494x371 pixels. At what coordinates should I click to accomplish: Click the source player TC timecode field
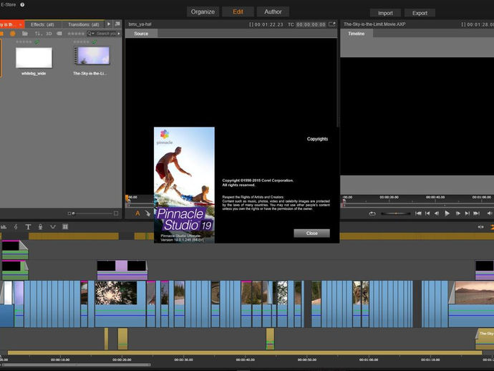pyautogui.click(x=311, y=24)
